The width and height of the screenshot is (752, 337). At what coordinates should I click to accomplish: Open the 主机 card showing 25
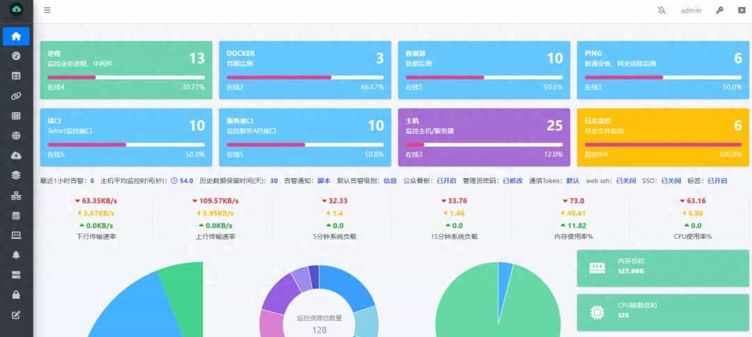point(484,137)
